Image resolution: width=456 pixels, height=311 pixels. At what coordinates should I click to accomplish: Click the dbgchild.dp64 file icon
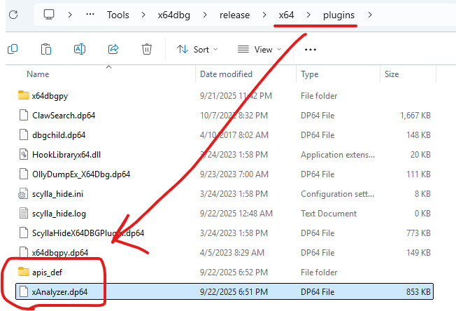click(23, 134)
